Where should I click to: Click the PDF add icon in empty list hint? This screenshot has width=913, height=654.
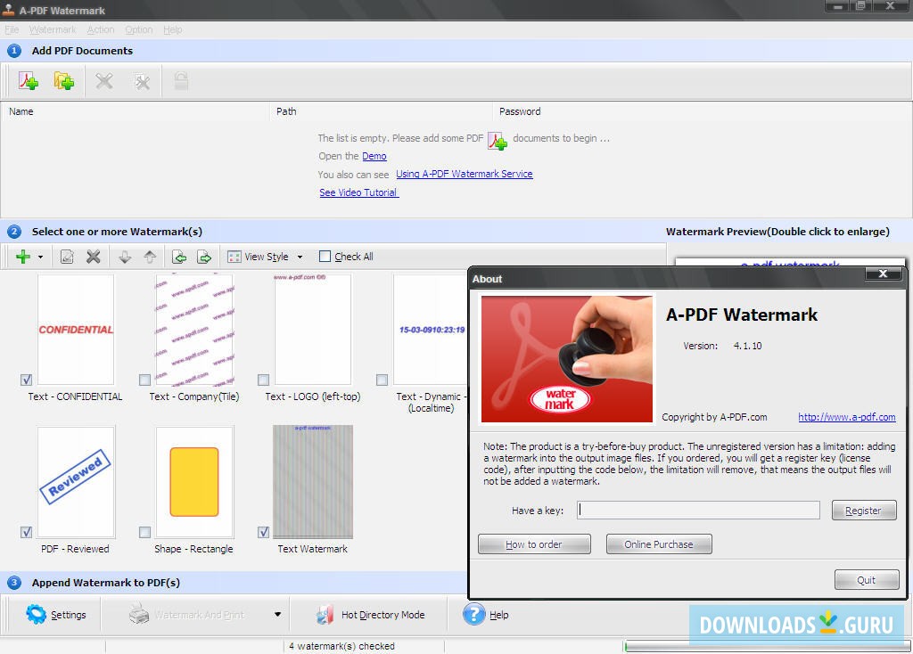click(498, 140)
